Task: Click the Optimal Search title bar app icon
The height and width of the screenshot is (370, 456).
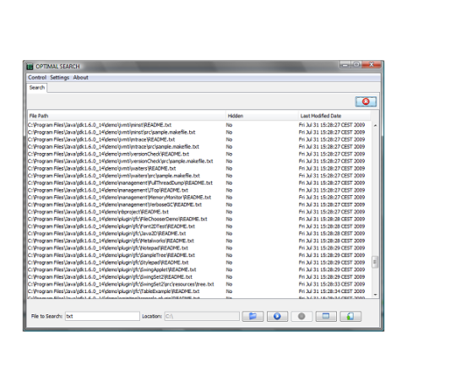Action: pos(30,67)
